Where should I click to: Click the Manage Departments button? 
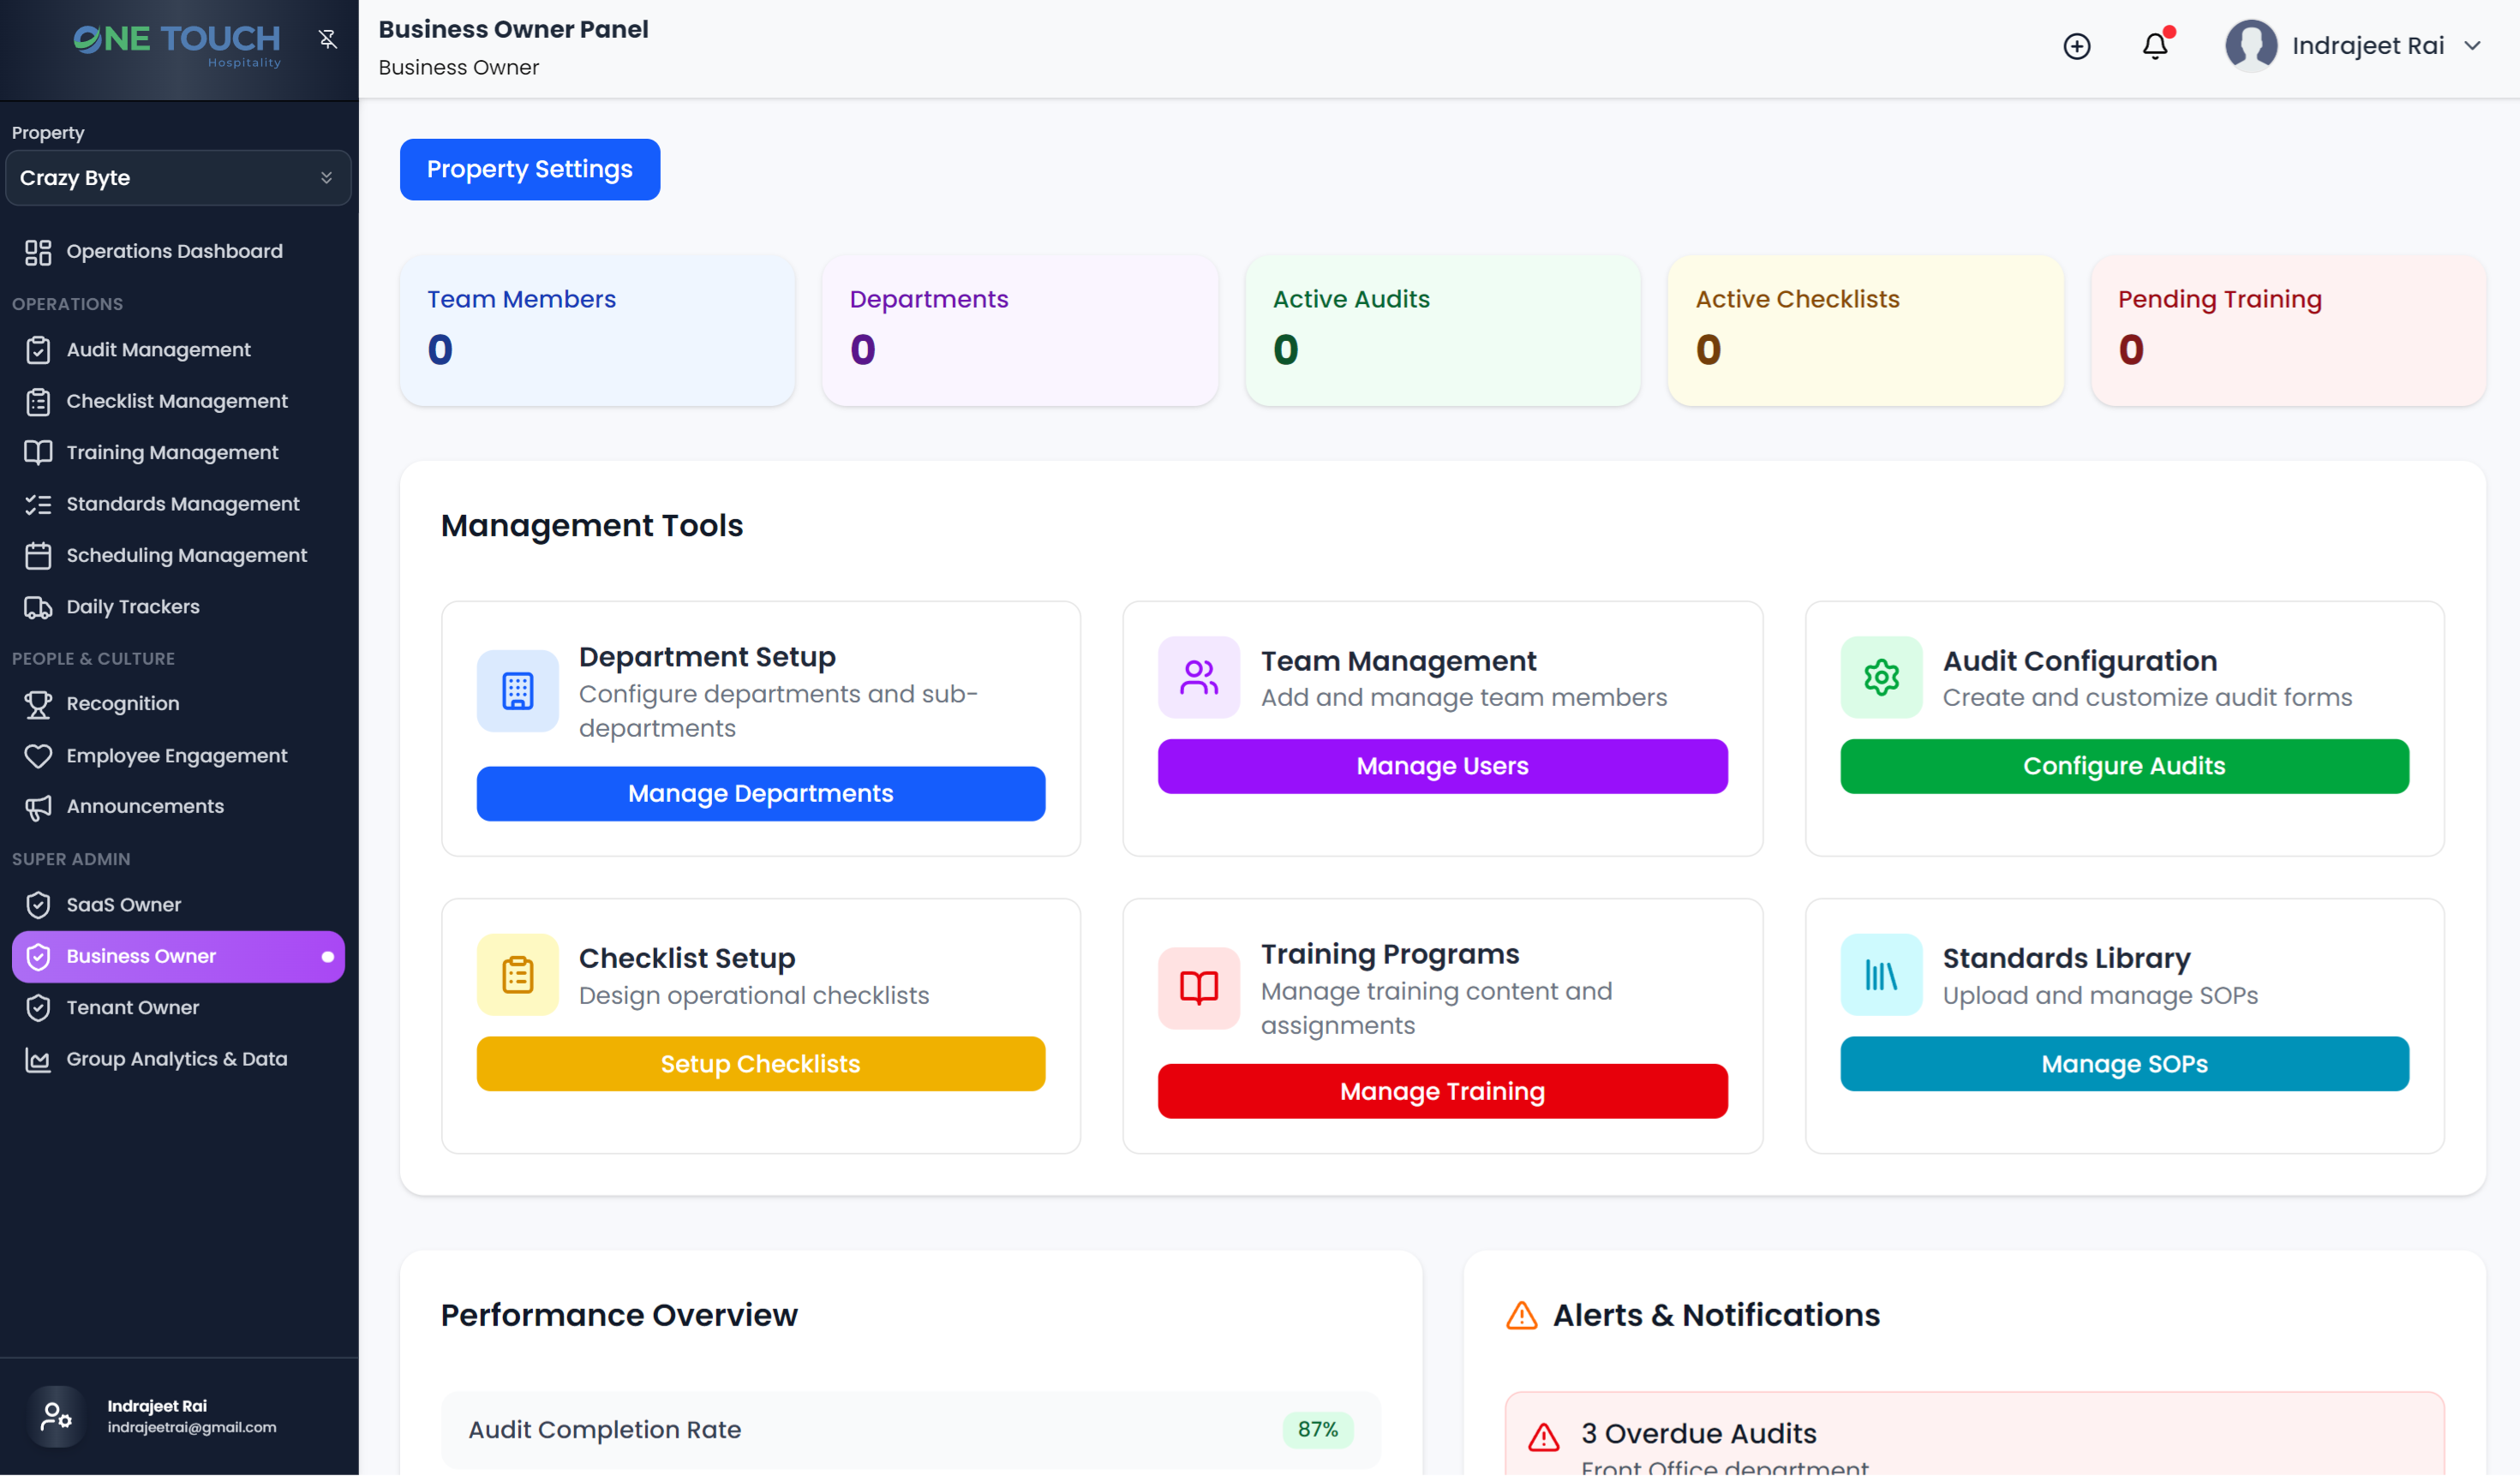[760, 793]
